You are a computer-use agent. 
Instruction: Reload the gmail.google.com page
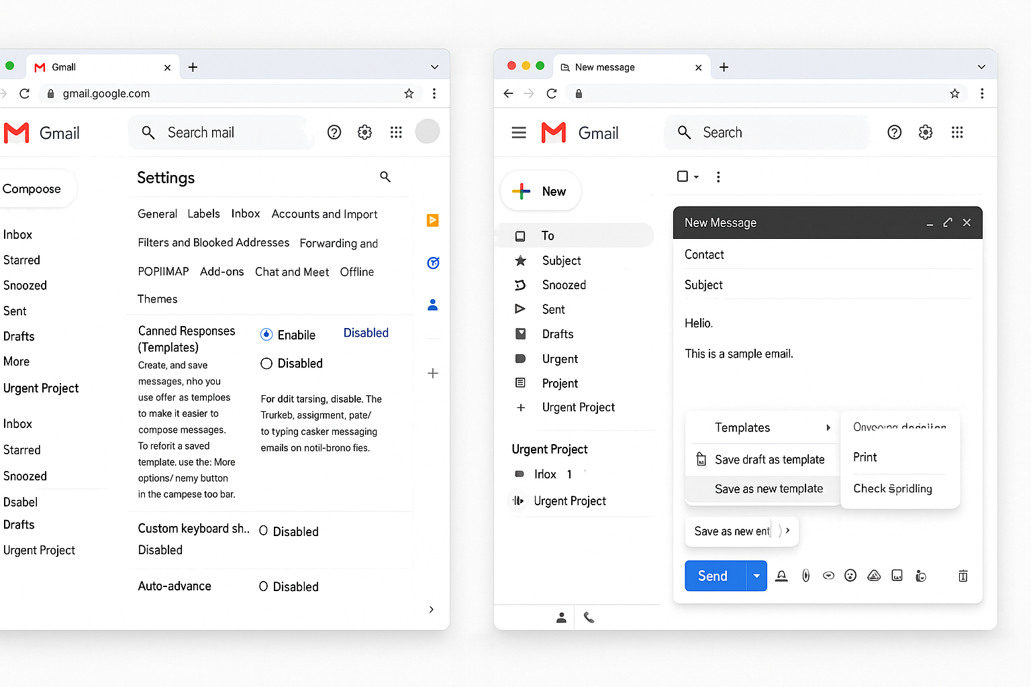(x=25, y=94)
